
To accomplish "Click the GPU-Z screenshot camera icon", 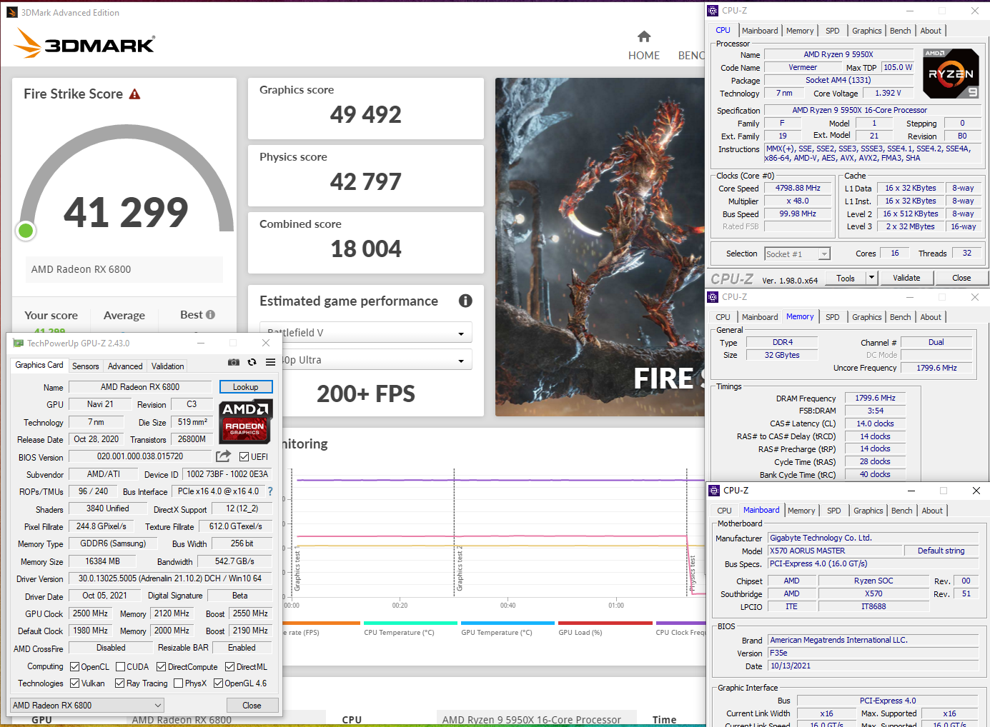I will tap(233, 363).
